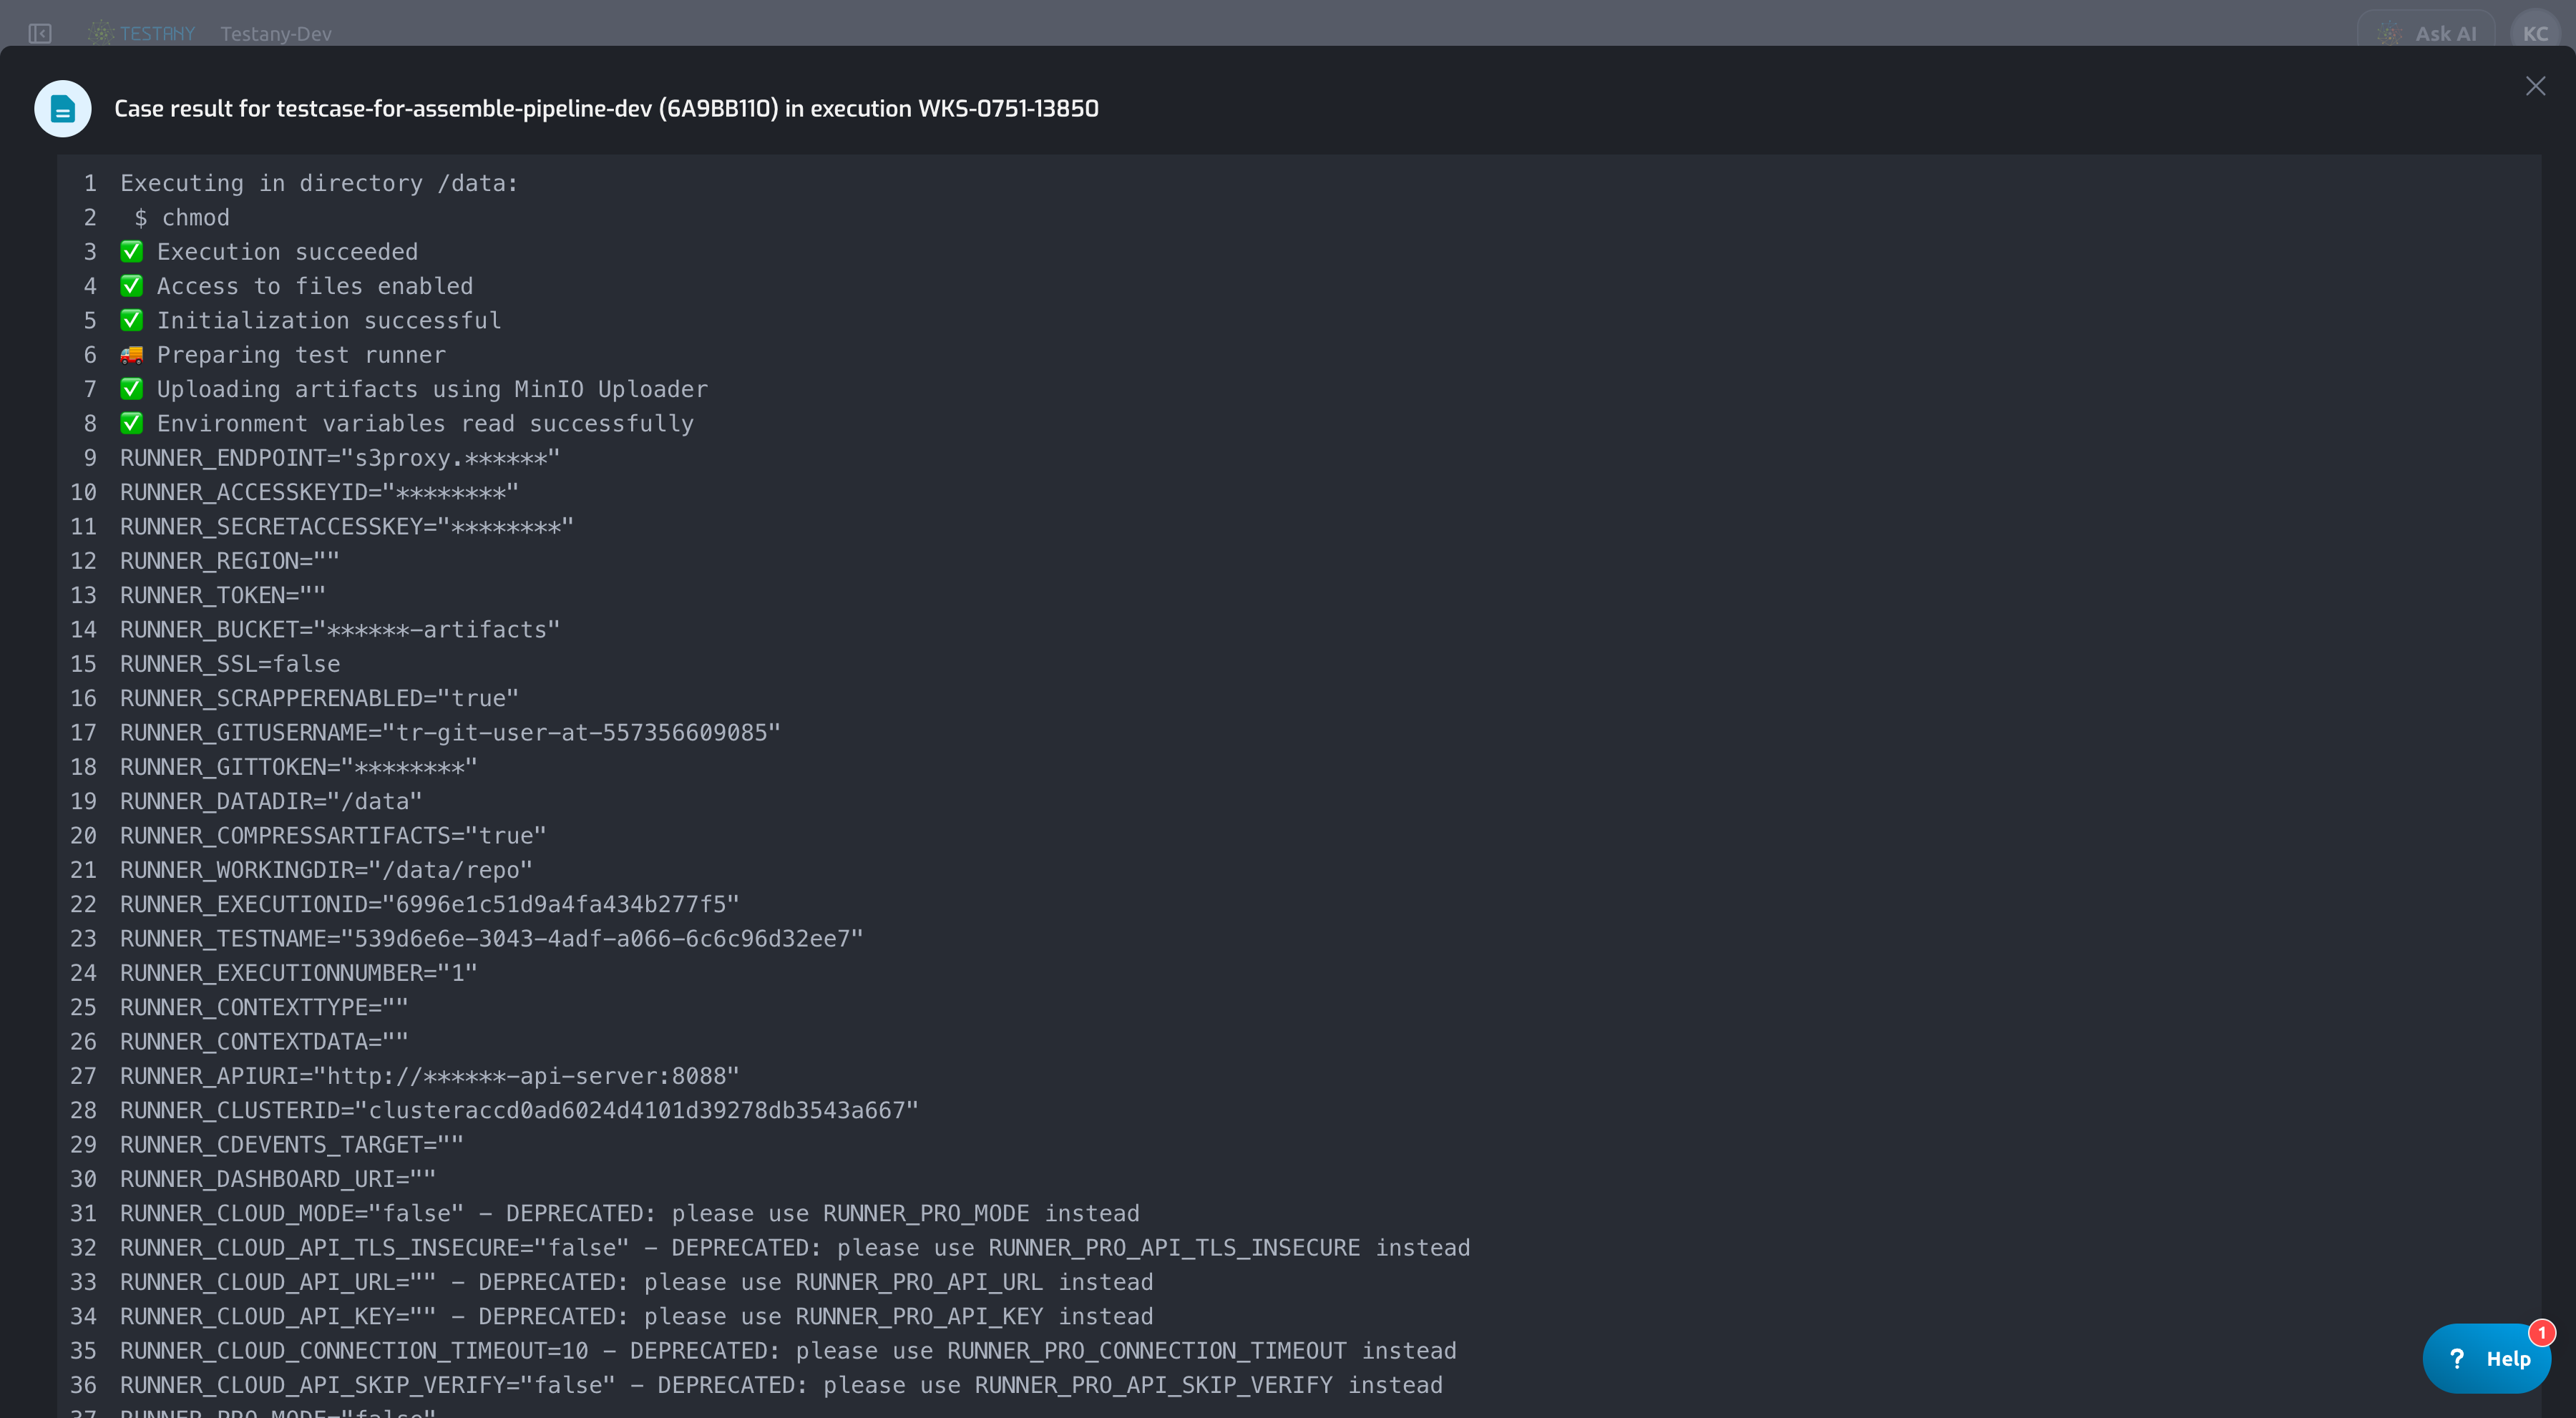
Task: Select the RUNNER_CONTEXTTYPE line
Action: 264,1007
